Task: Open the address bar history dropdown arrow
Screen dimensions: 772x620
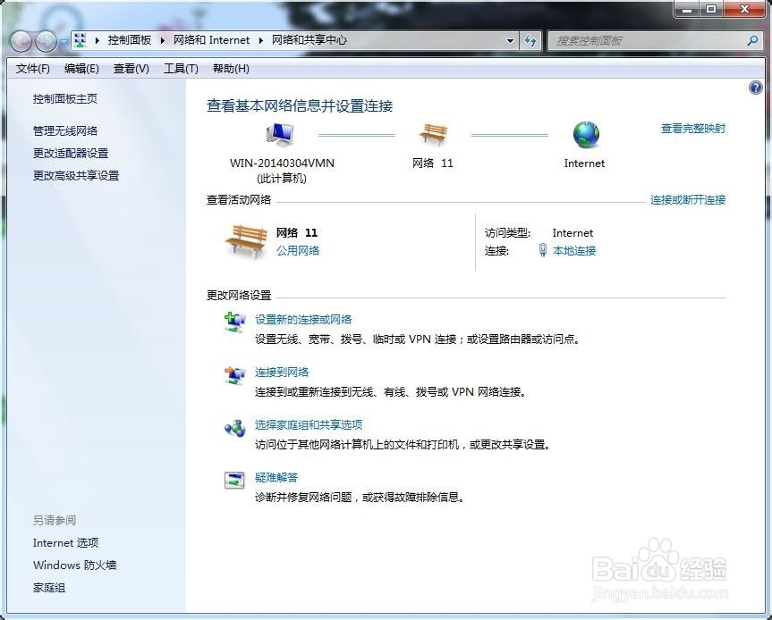Action: coord(510,40)
